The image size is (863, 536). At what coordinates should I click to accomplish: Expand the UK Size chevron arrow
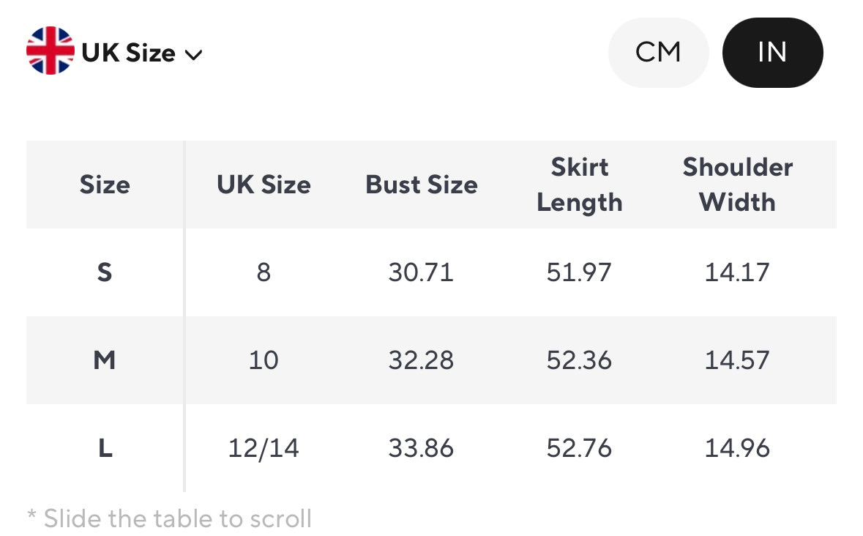click(x=194, y=55)
